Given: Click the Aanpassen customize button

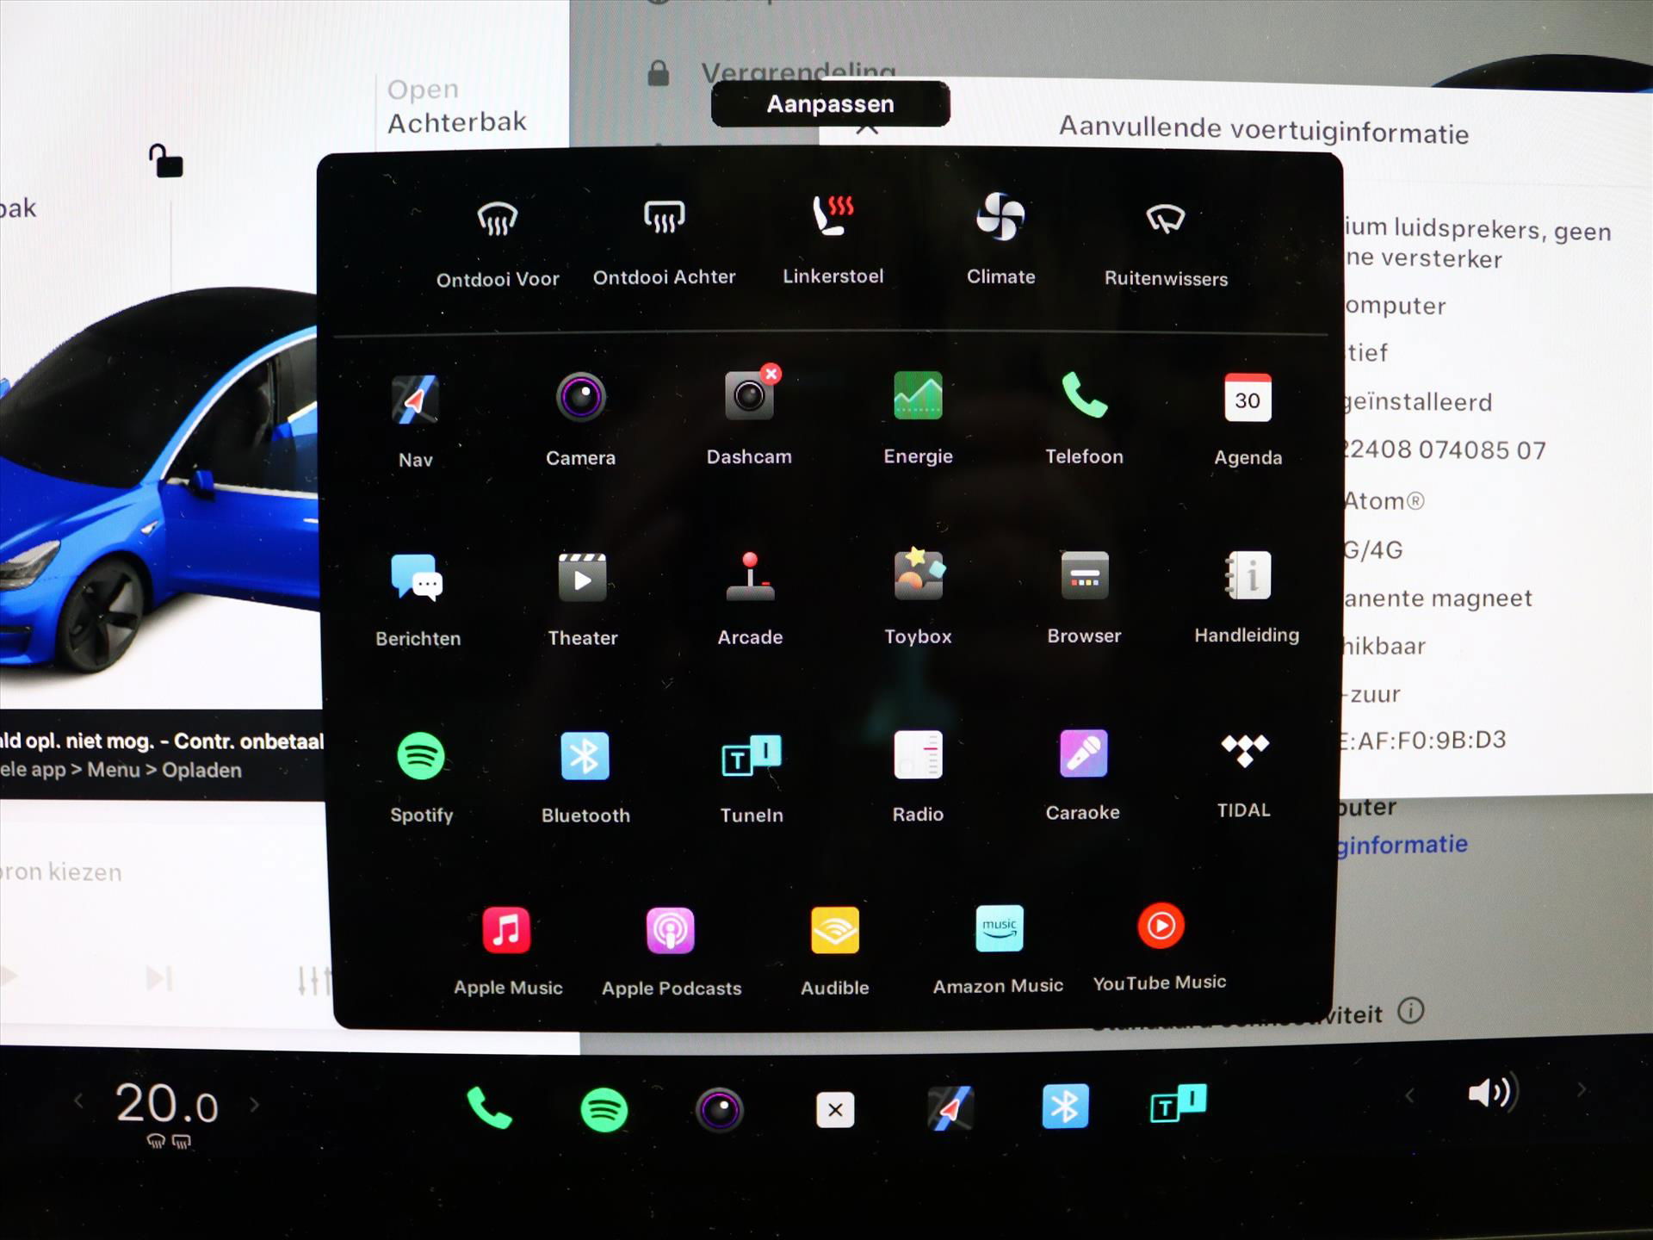Looking at the screenshot, I should click(831, 104).
